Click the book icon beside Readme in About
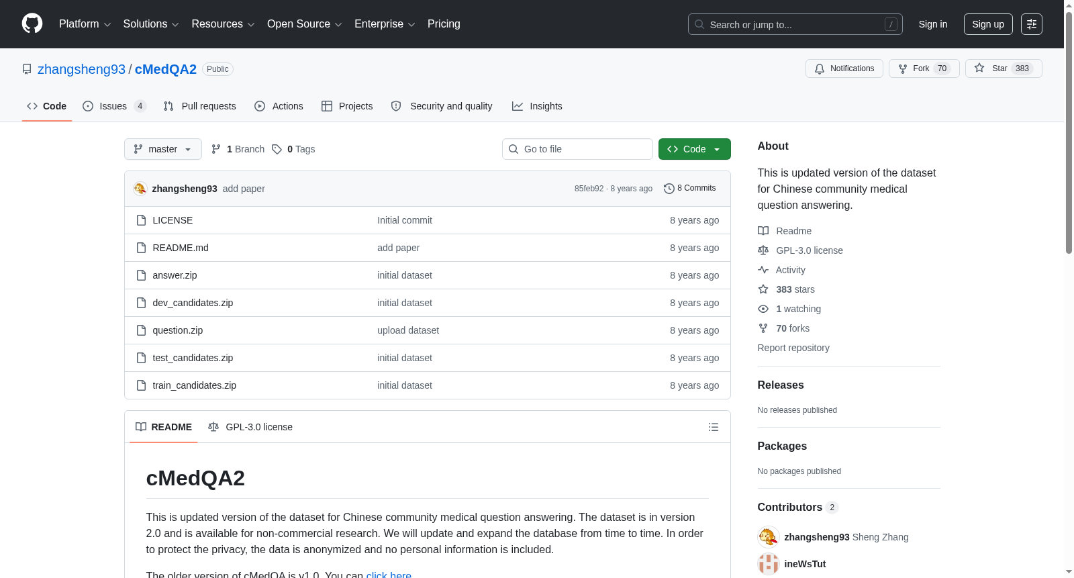 [x=763, y=231]
